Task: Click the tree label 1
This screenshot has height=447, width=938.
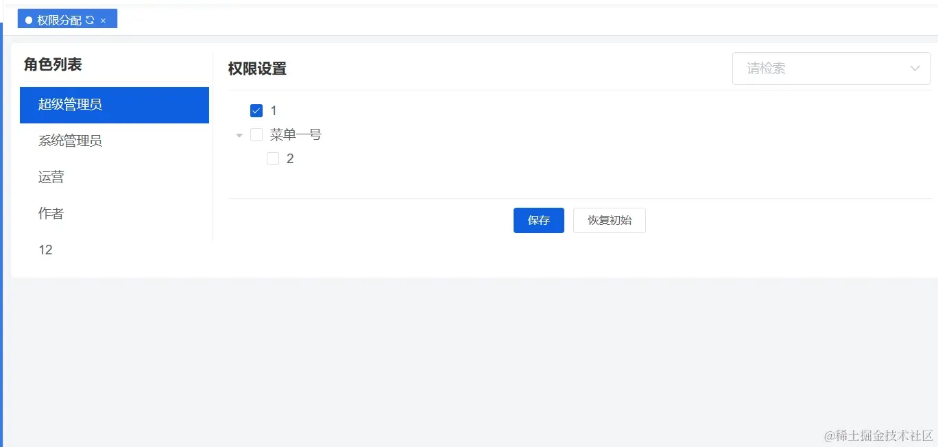Action: (x=274, y=110)
